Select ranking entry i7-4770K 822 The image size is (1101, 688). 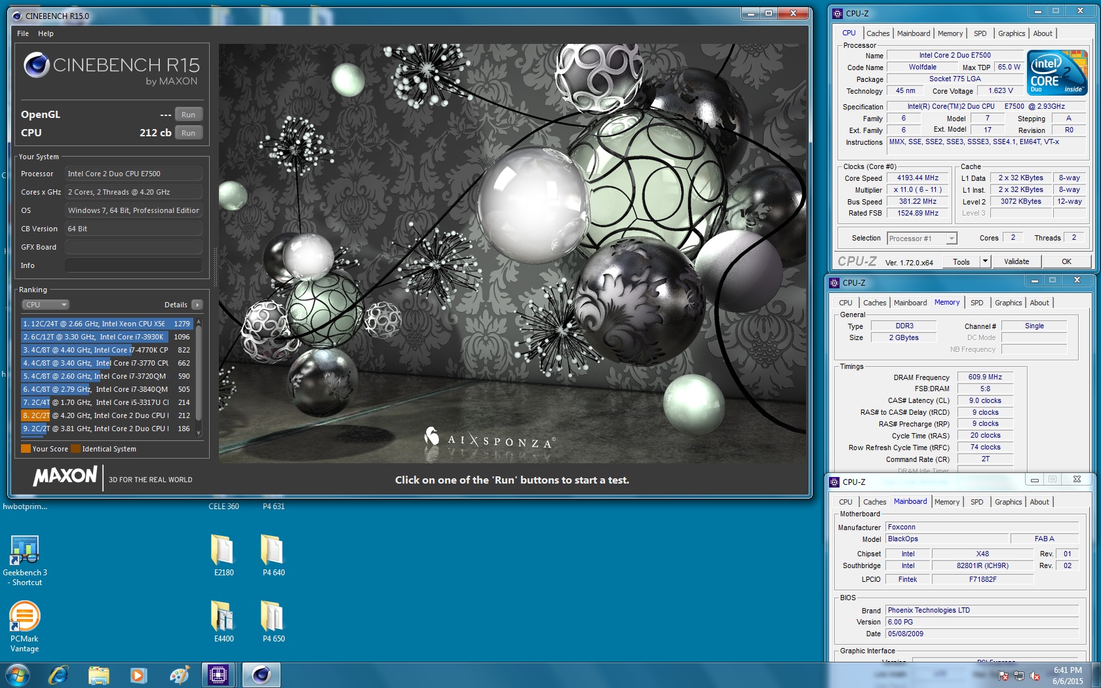tap(106, 350)
